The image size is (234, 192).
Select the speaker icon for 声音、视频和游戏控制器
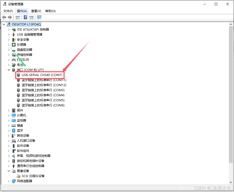point(14,156)
